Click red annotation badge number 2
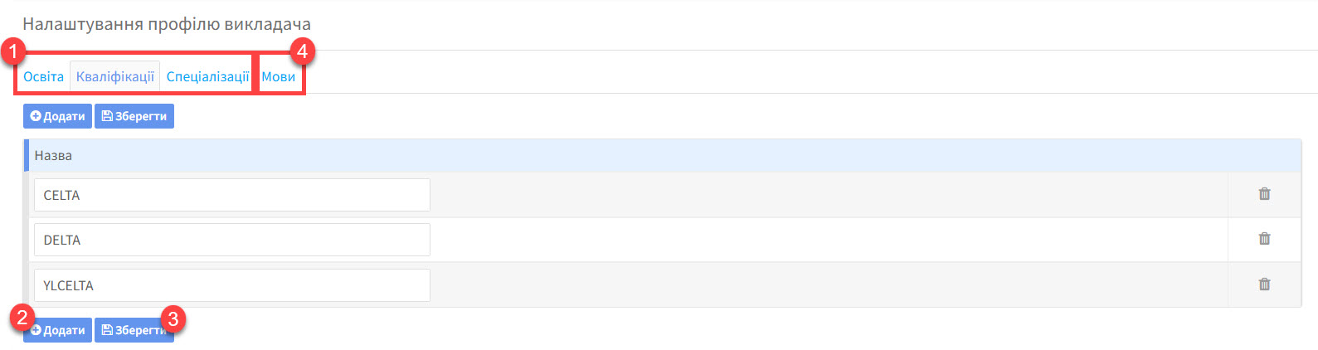 (22, 316)
